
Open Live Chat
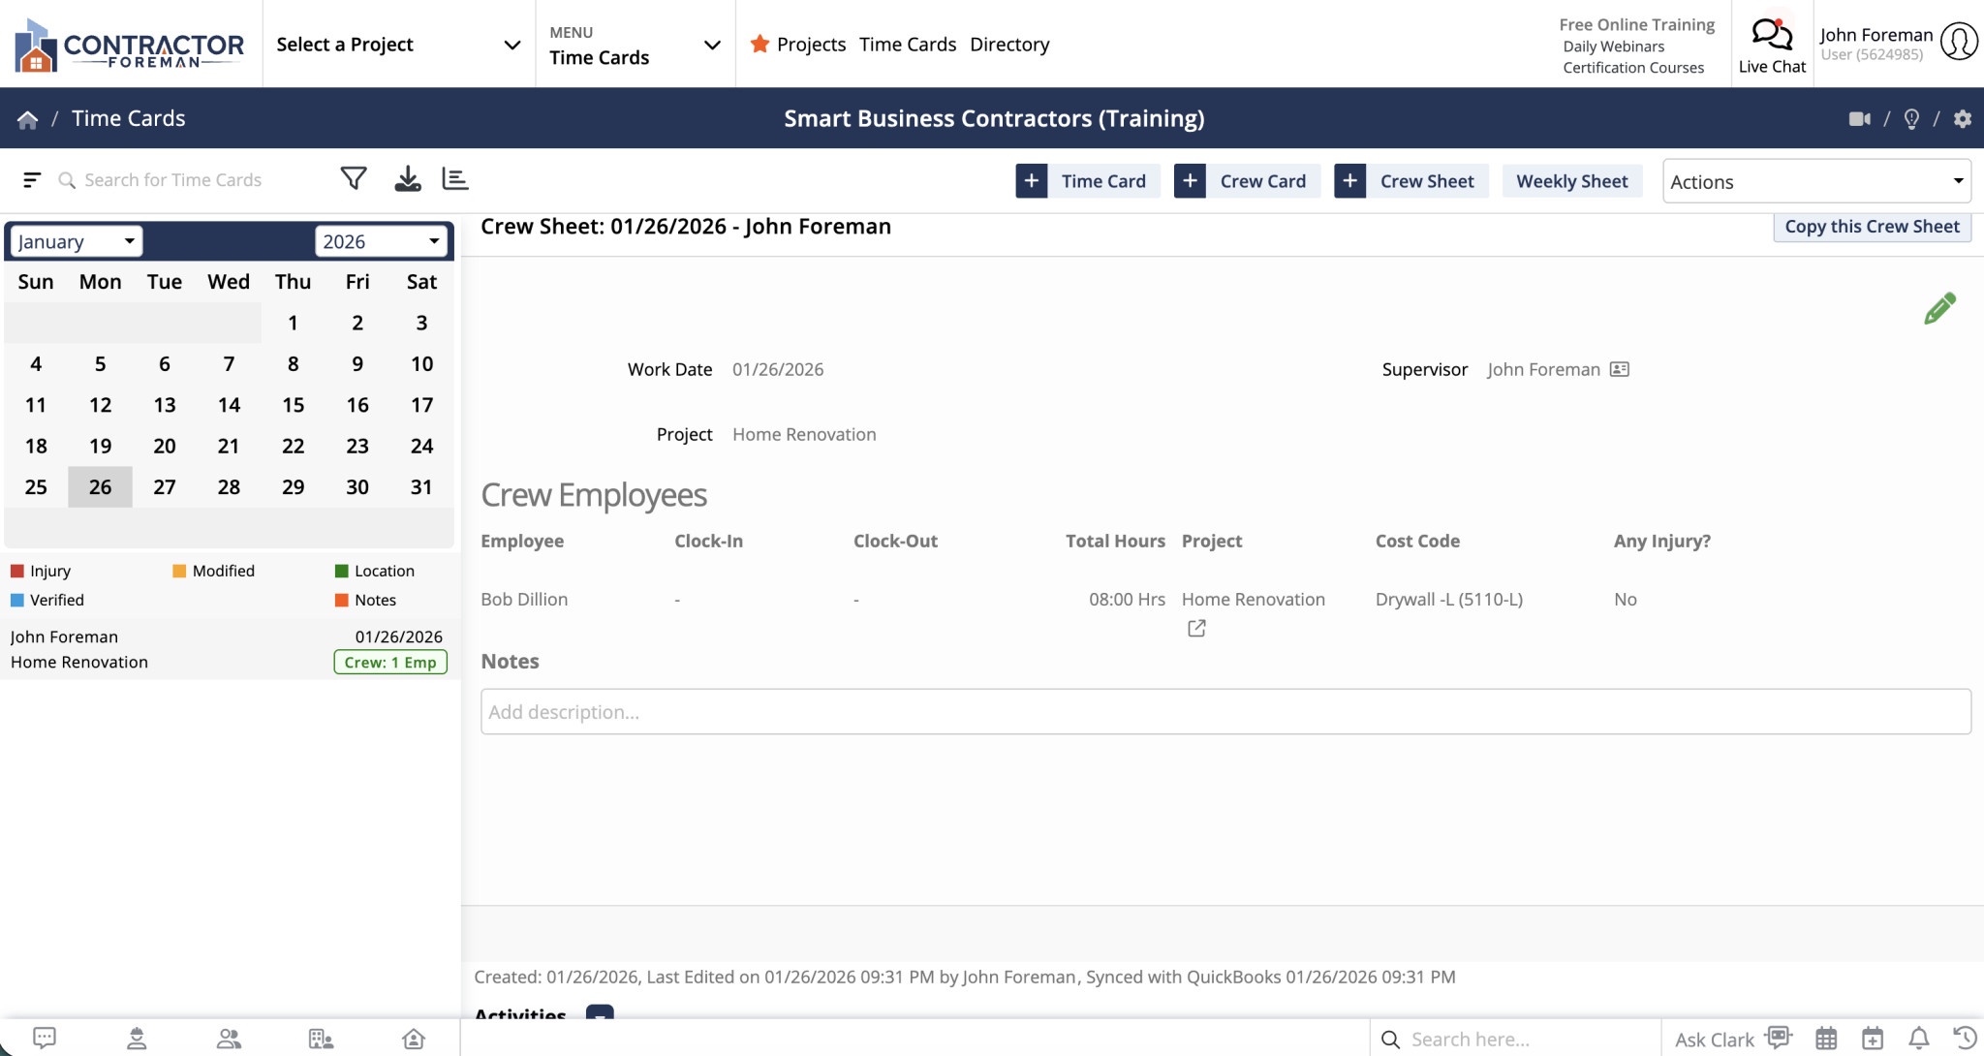click(x=1772, y=46)
